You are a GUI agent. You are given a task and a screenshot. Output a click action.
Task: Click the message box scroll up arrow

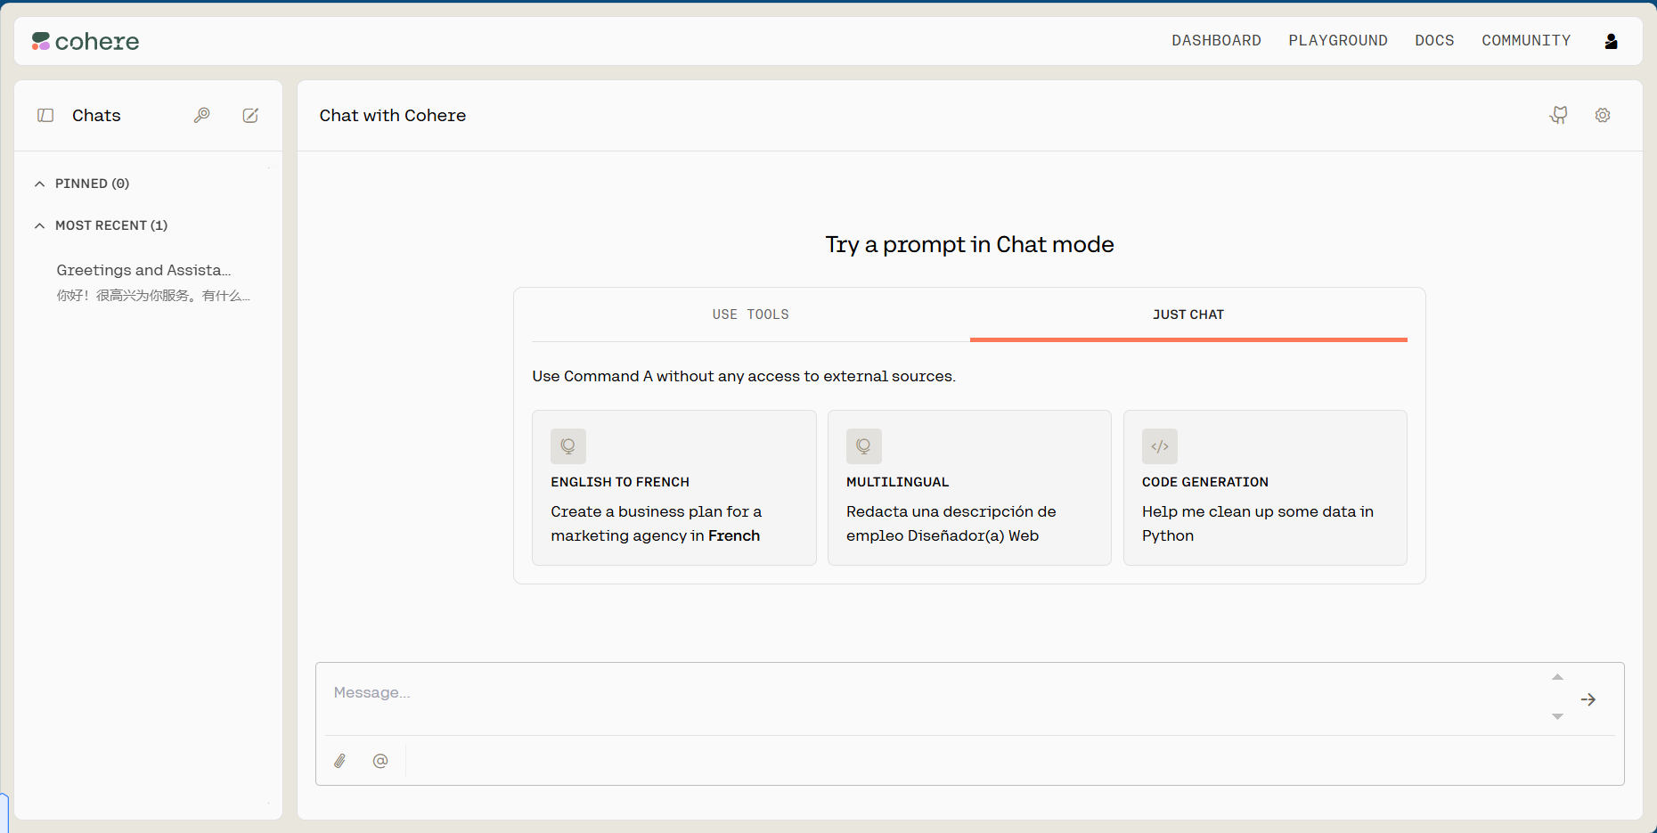point(1557,677)
